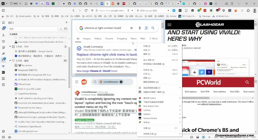258x140 pixels.
Task: Toggle the side panel with toolbar icon
Action: (x=3, y=10)
